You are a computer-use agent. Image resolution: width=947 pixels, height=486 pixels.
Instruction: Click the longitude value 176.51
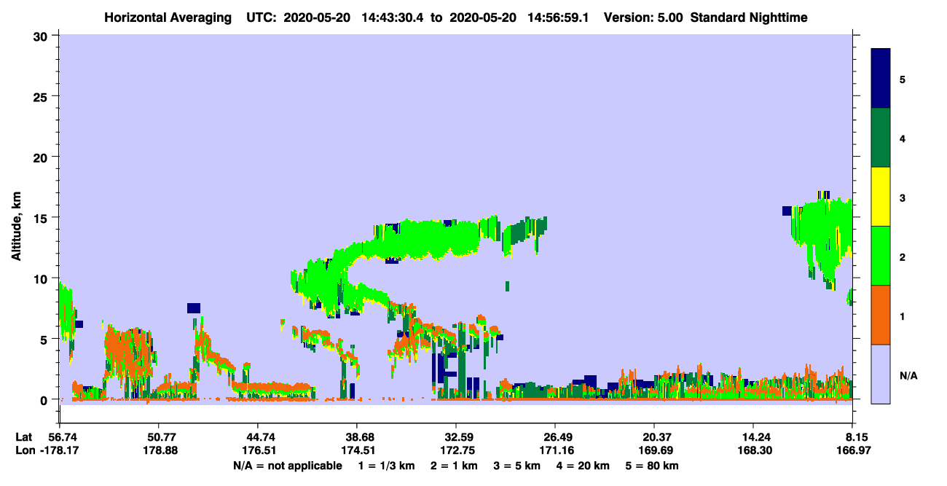pos(257,450)
